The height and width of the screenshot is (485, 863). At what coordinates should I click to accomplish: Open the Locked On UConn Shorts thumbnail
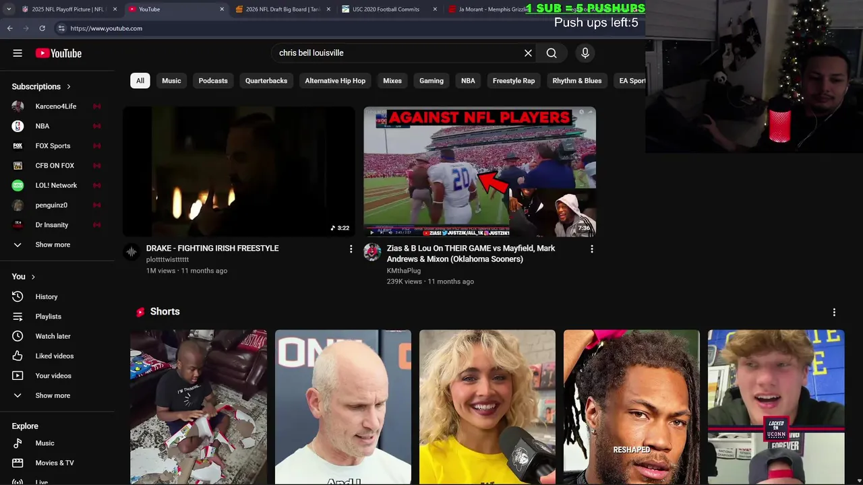coord(776,407)
